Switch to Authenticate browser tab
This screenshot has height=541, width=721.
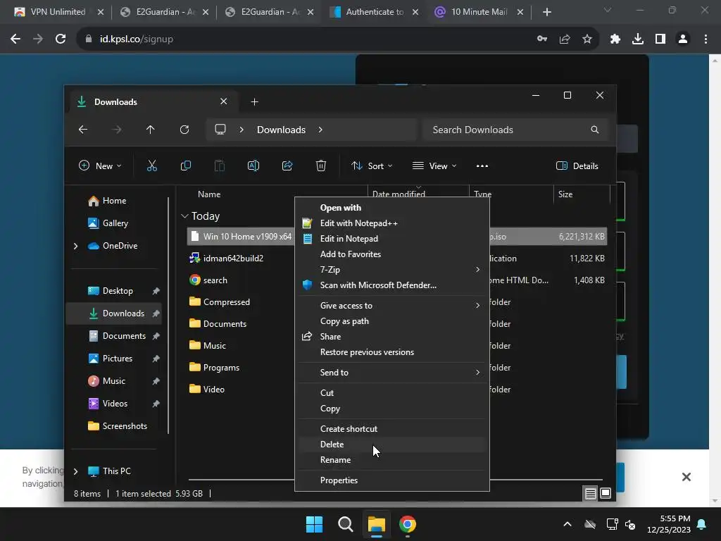(375, 12)
